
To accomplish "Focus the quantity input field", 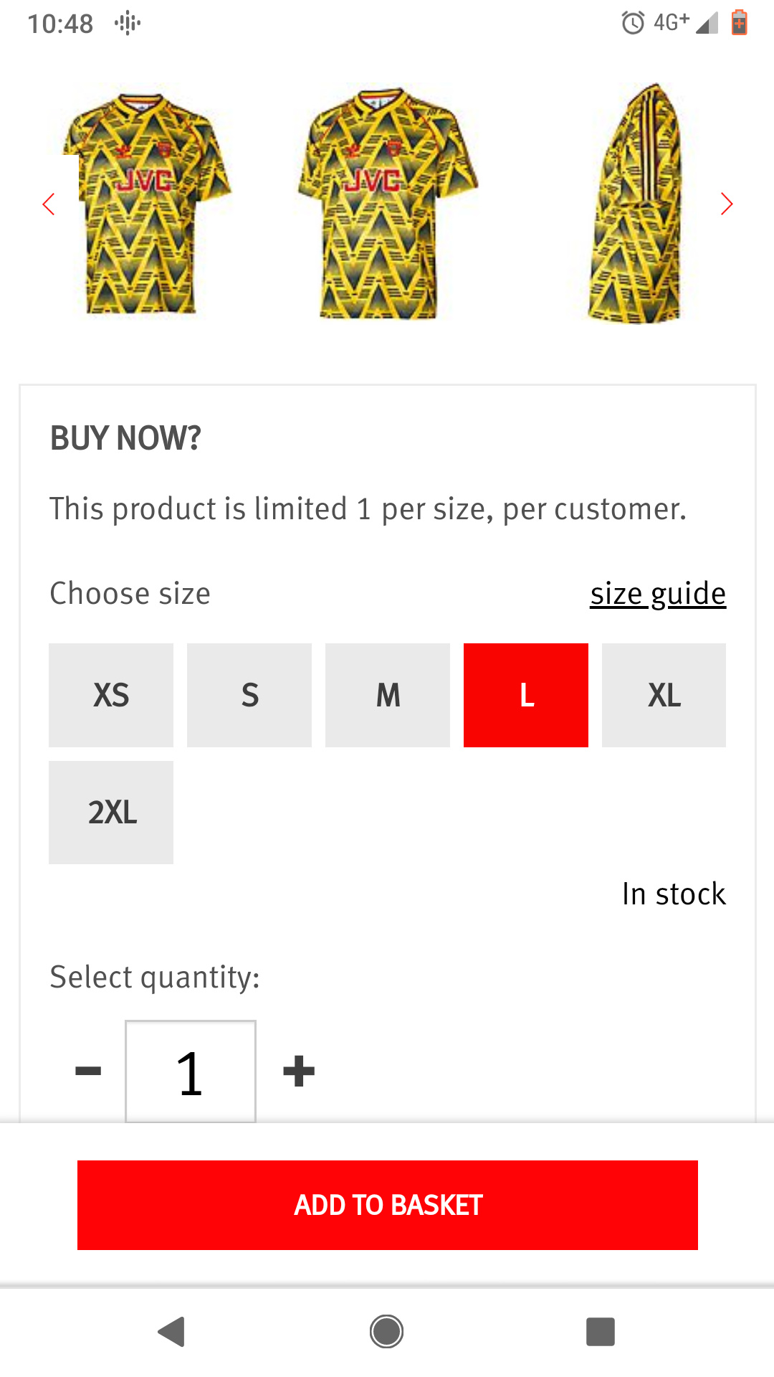I will [191, 1071].
